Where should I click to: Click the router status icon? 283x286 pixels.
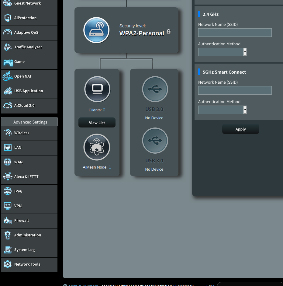tap(96, 30)
